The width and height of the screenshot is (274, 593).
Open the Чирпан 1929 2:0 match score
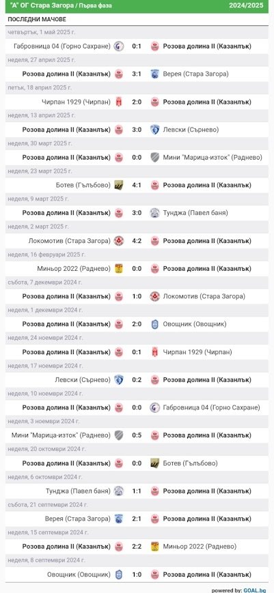[137, 102]
